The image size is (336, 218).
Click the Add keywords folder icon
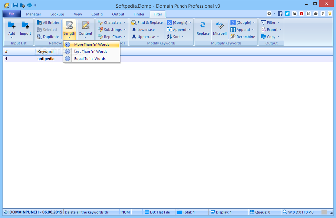tap(12, 25)
